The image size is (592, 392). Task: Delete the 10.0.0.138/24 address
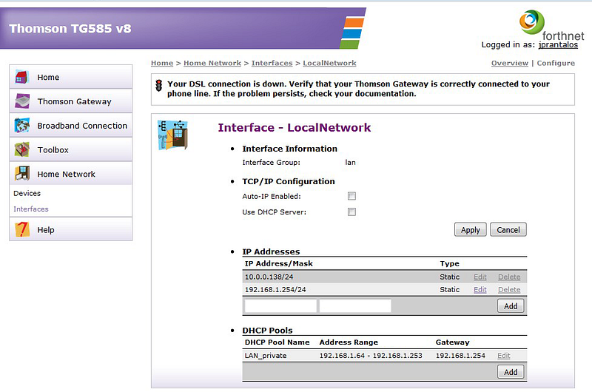509,277
